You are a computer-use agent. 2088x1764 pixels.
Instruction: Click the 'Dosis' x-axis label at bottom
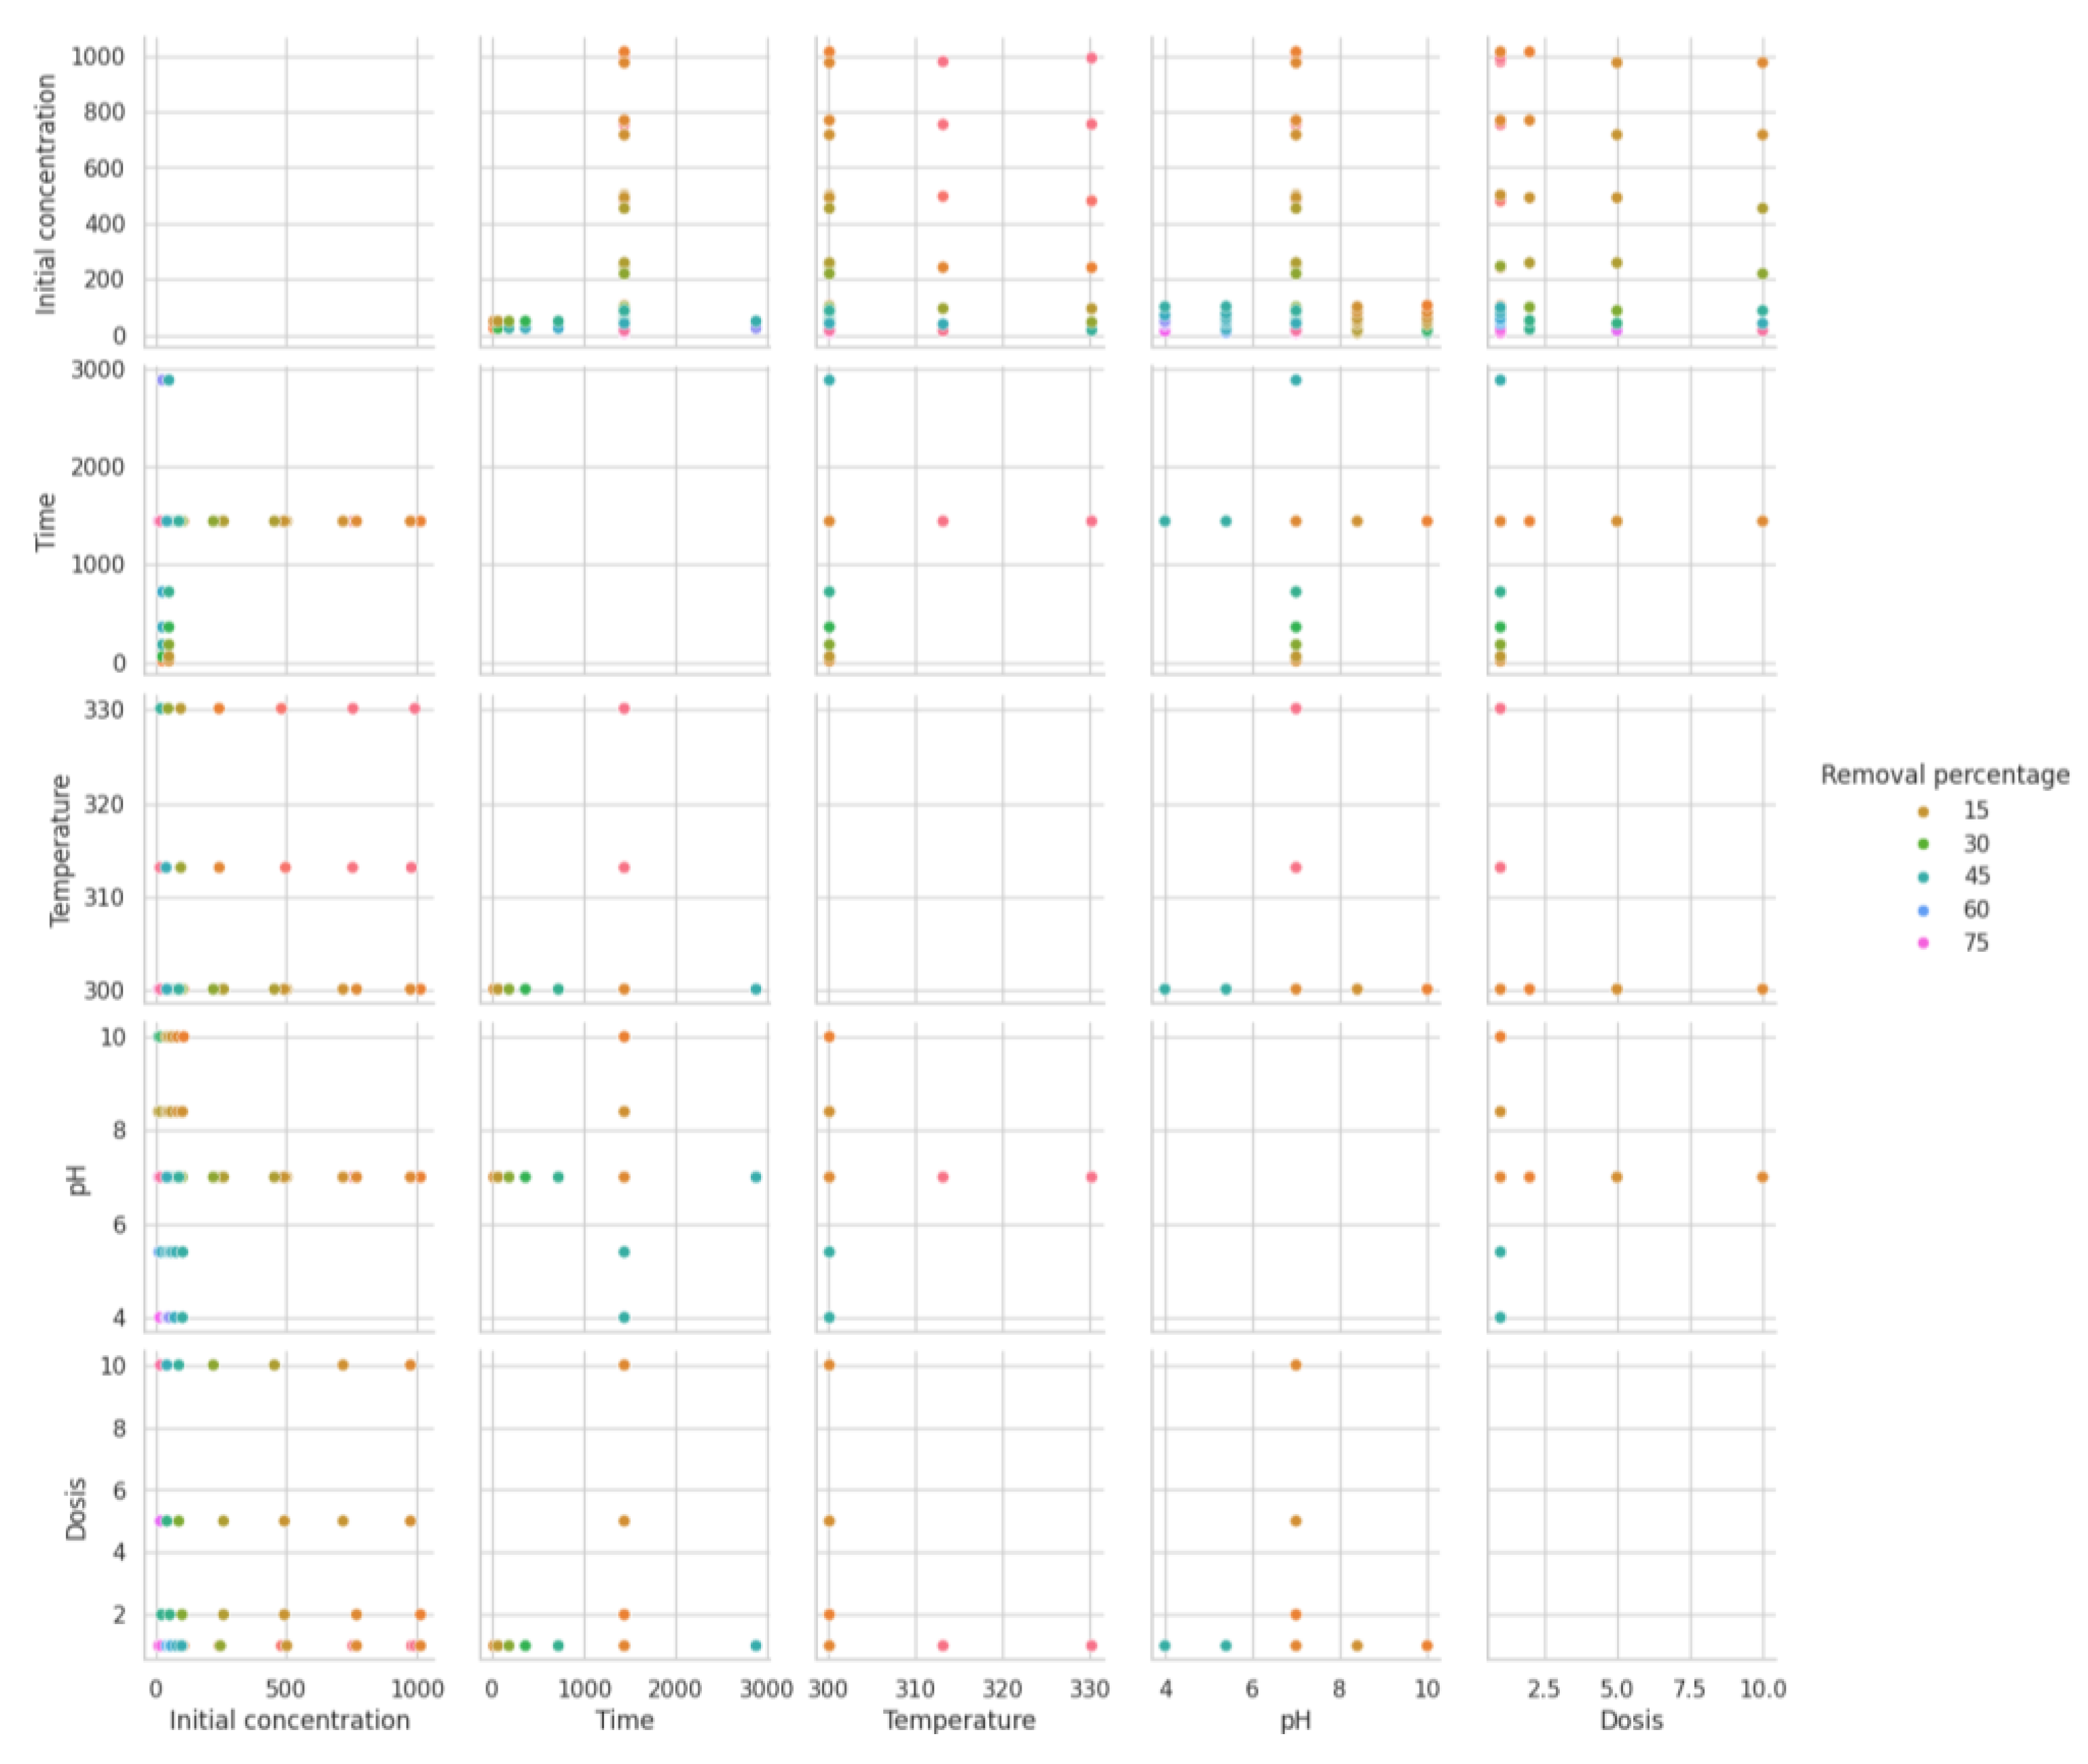point(1631,1720)
